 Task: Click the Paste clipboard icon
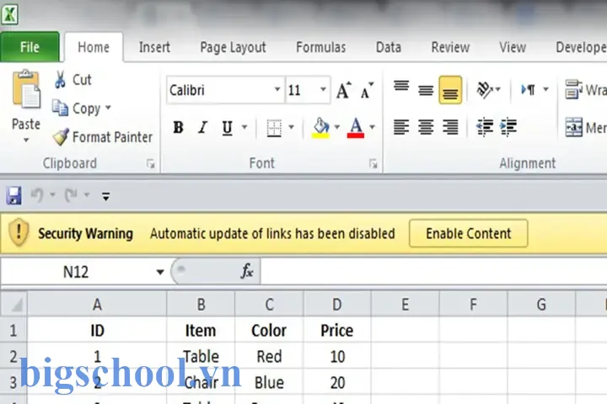25,90
